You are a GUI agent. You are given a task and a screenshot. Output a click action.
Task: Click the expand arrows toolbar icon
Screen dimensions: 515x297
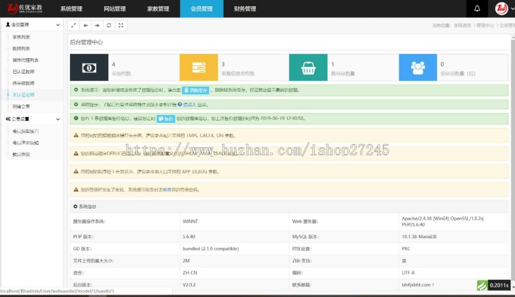pos(73,25)
